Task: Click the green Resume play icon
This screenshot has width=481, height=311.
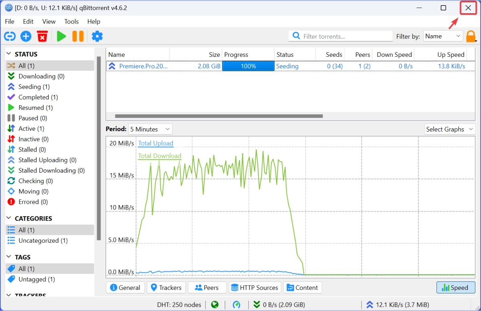Action: point(61,36)
